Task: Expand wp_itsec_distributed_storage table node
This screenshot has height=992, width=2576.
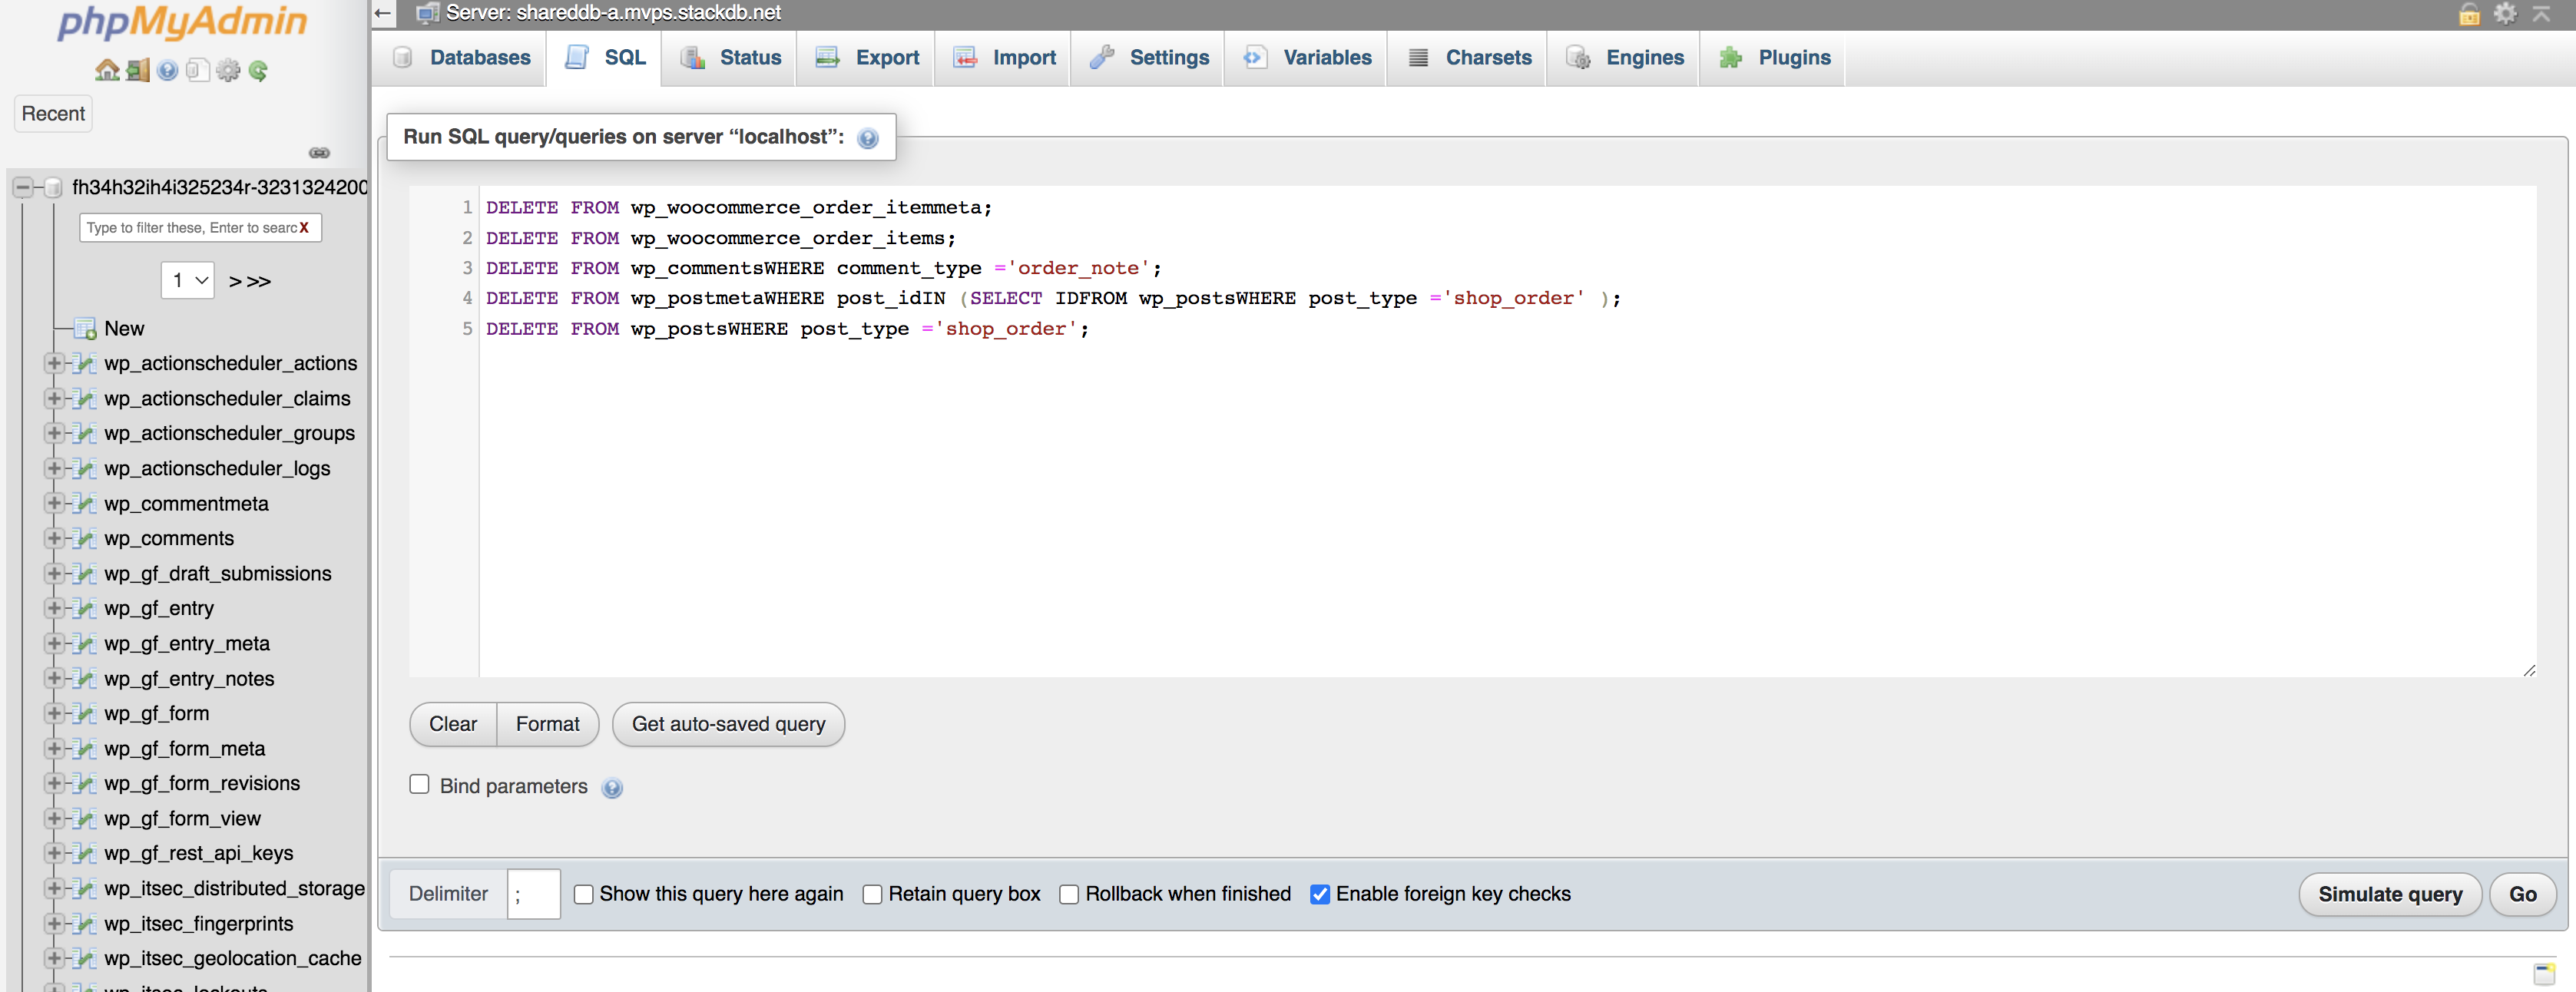Action: point(54,889)
